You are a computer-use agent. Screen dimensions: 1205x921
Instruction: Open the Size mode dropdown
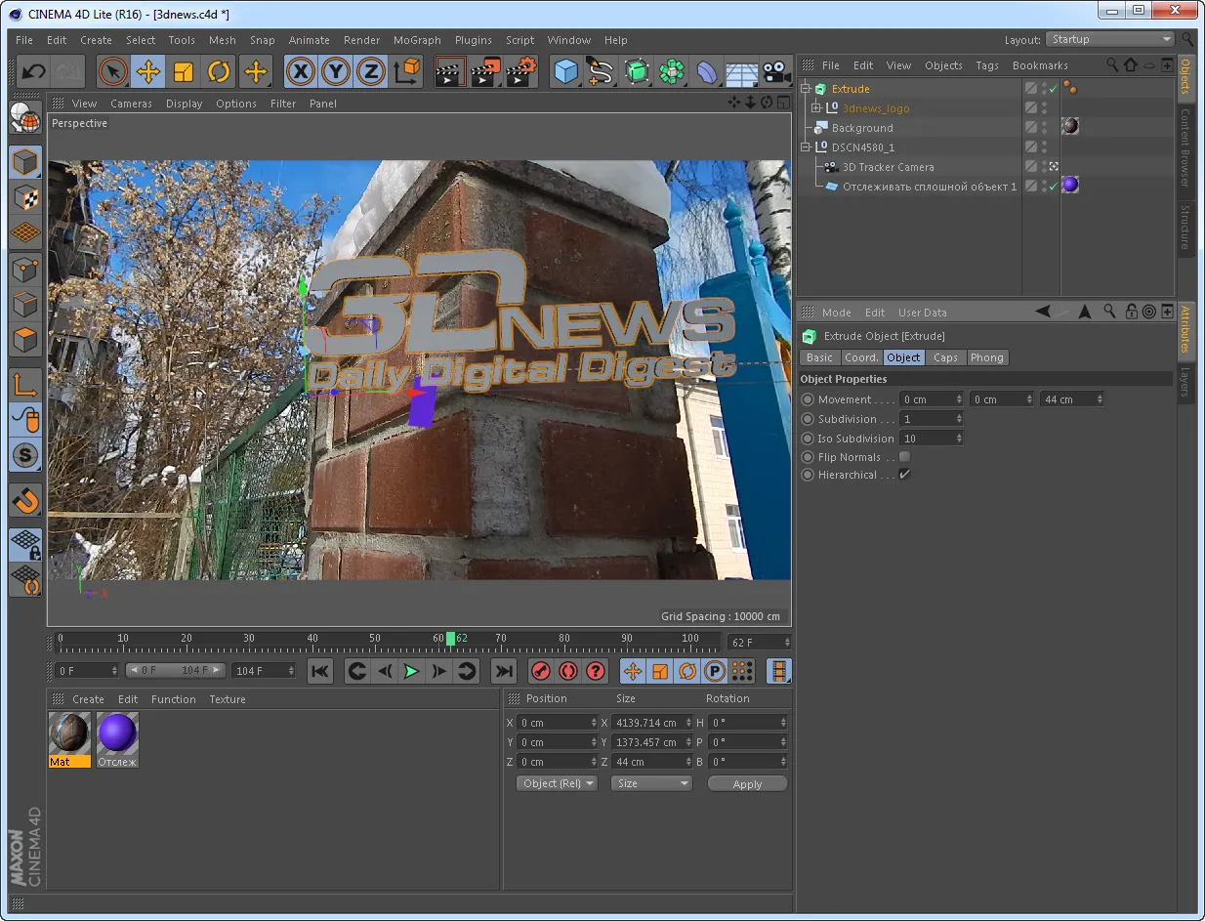(x=651, y=783)
